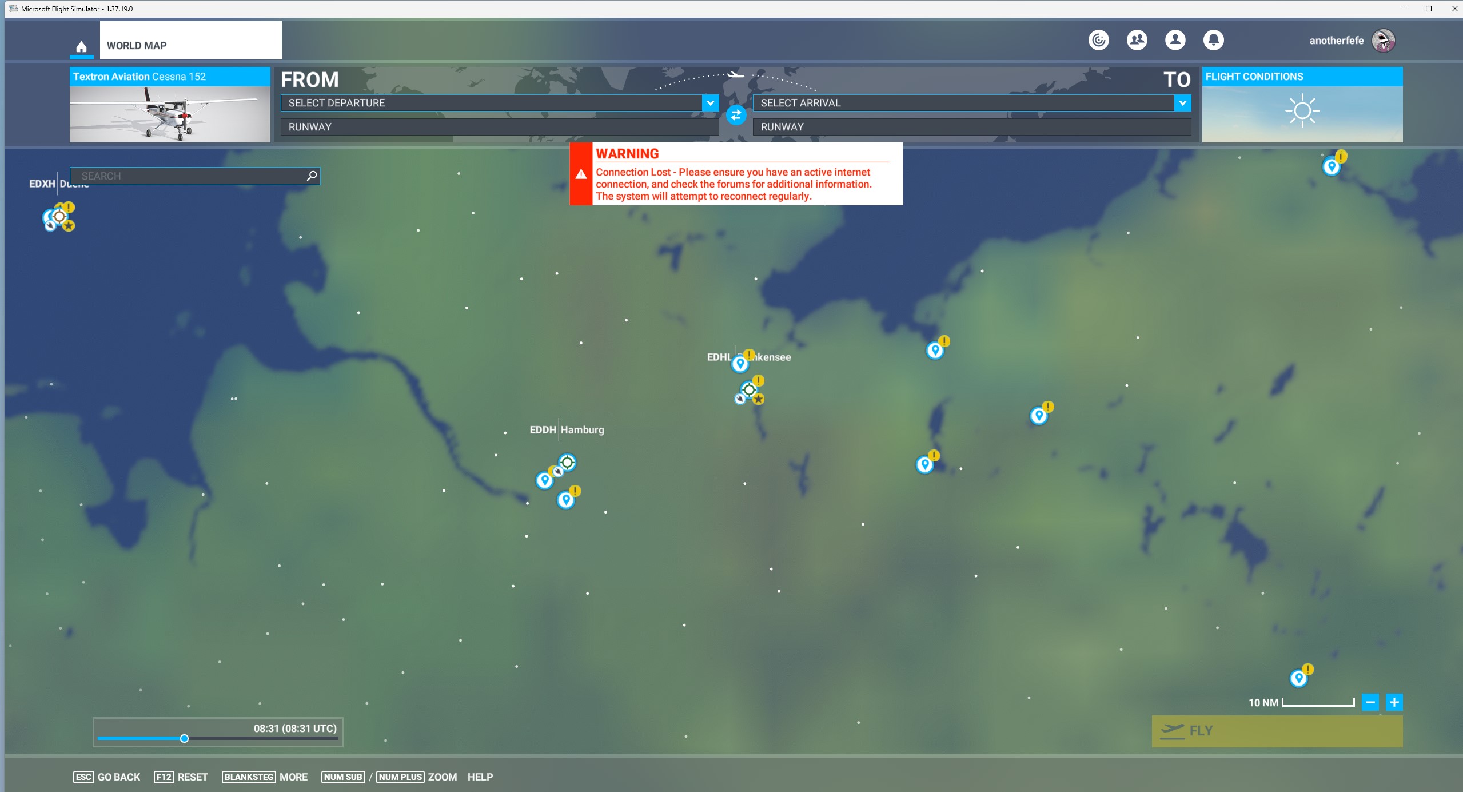Click the spiral activity icon in header
Viewport: 1463px width, 792px height.
pyautogui.click(x=1098, y=40)
